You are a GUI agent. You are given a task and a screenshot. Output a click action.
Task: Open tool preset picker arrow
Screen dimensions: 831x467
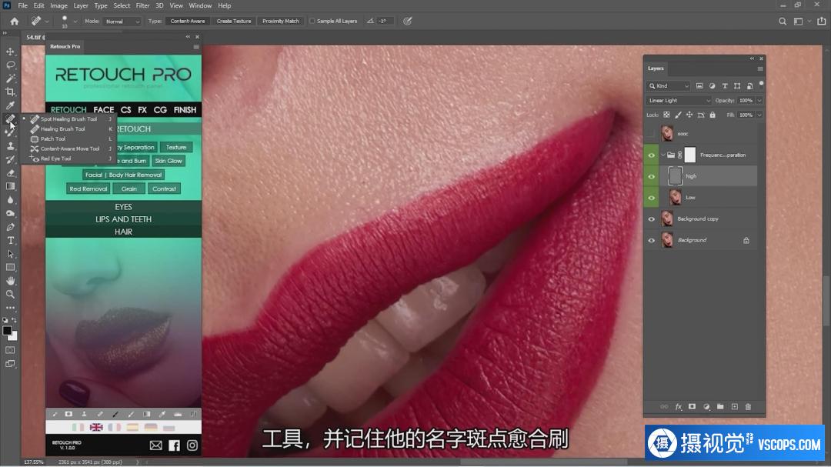point(47,22)
